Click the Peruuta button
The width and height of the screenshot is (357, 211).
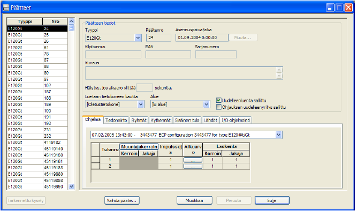tap(233, 200)
